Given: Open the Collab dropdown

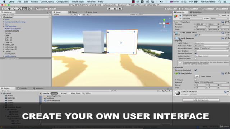Looking at the screenshot, I should (171, 9).
